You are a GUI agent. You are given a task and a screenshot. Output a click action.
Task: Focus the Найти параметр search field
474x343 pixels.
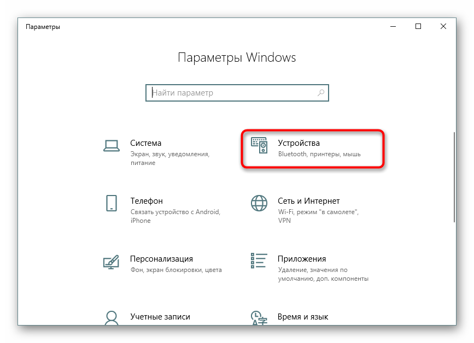[237, 93]
